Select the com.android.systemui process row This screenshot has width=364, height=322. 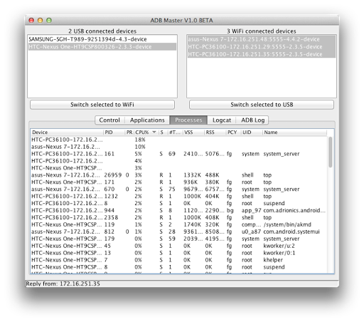[179, 232]
